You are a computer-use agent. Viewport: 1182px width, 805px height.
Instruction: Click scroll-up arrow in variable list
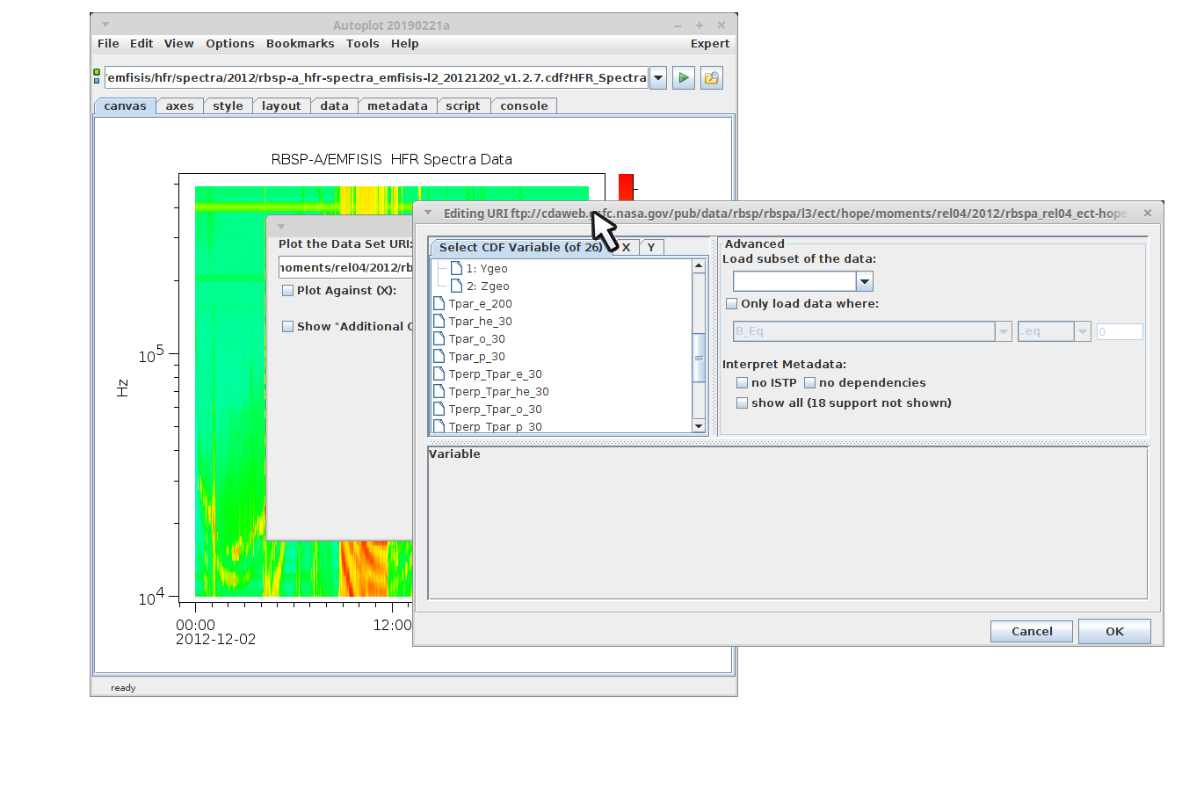pos(699,265)
